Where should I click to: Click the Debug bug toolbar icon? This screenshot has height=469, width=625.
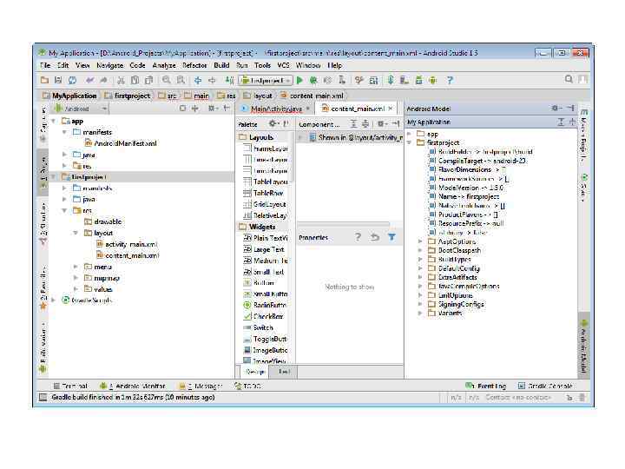pos(313,81)
